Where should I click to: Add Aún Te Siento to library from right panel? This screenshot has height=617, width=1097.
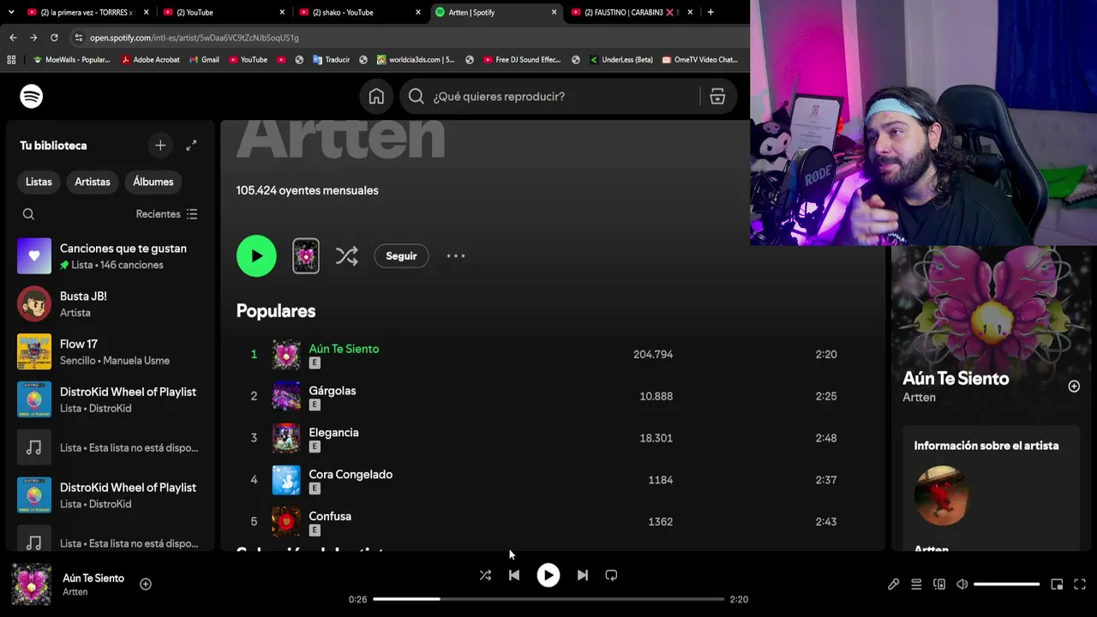(x=1074, y=386)
